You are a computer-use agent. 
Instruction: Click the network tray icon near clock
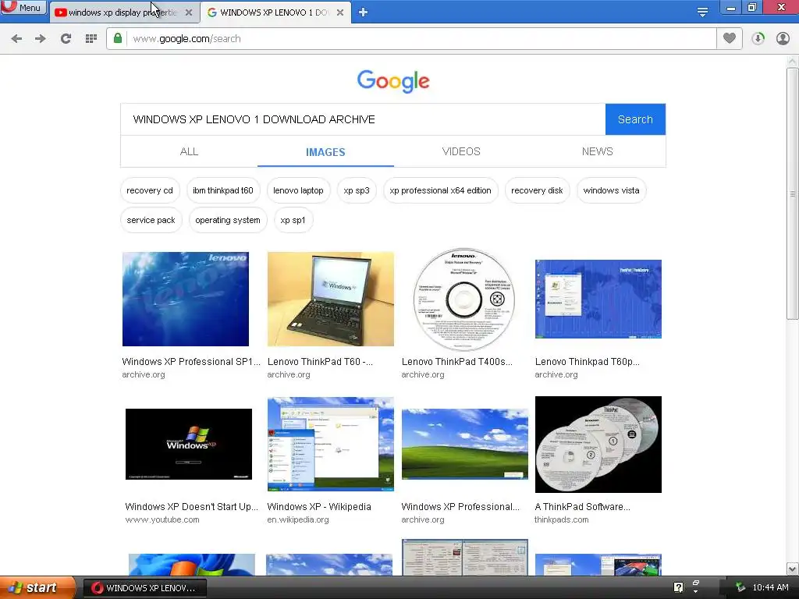740,587
